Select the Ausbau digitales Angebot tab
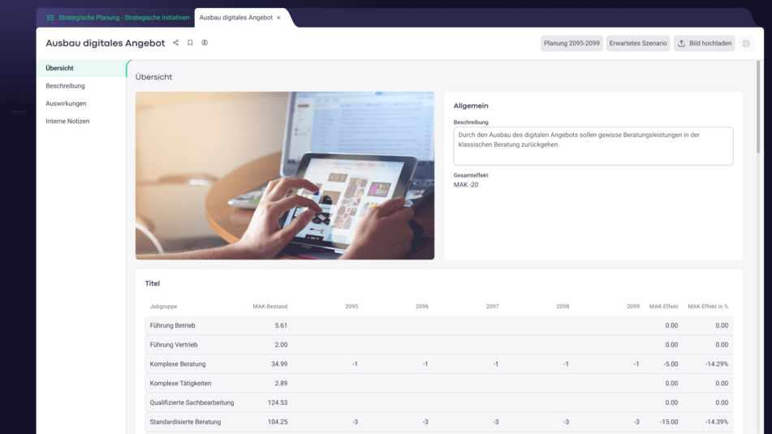The width and height of the screenshot is (772, 434). 235,18
